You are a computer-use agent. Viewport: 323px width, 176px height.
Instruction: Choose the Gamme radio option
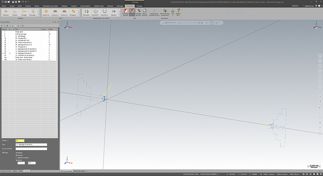16,160
